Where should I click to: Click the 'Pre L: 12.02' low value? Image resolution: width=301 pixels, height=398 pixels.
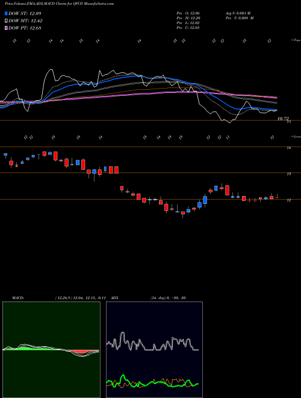click(x=188, y=23)
